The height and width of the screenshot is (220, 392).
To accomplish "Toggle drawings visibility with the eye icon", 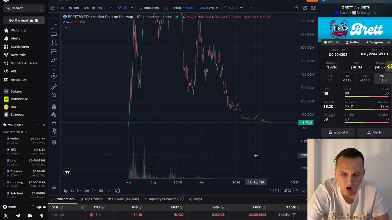I will tap(54, 131).
